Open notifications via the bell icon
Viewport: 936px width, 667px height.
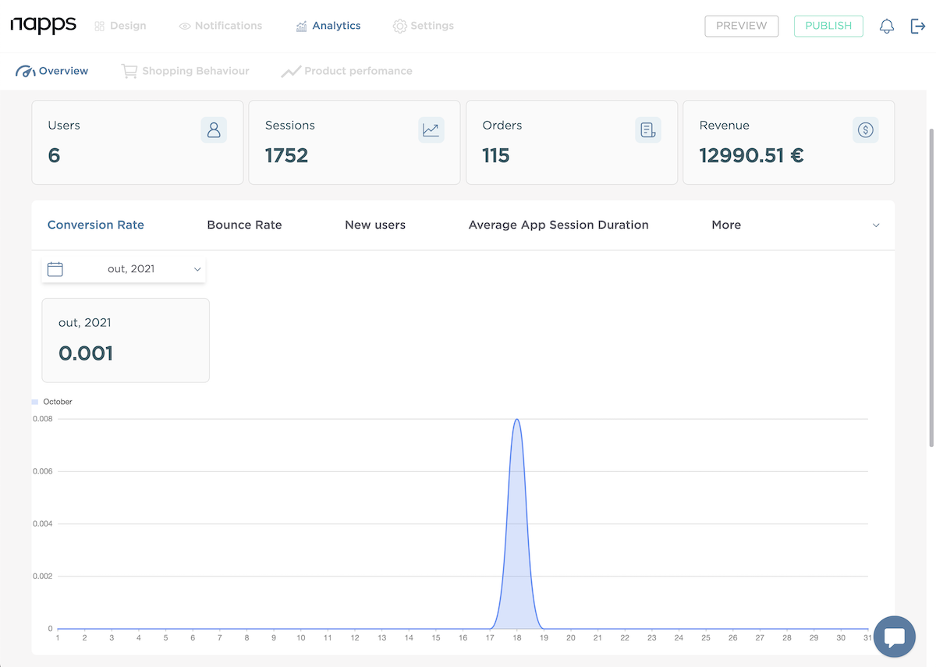point(886,26)
